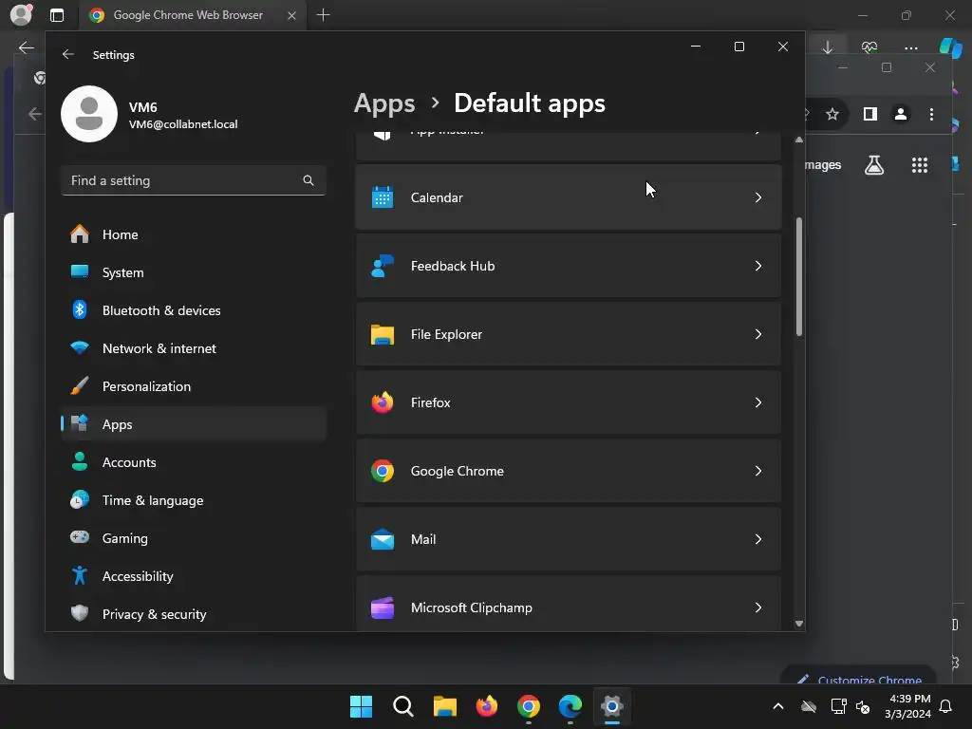Image resolution: width=972 pixels, height=729 pixels.
Task: Click the scroll-up arrow of app list
Action: point(799,140)
